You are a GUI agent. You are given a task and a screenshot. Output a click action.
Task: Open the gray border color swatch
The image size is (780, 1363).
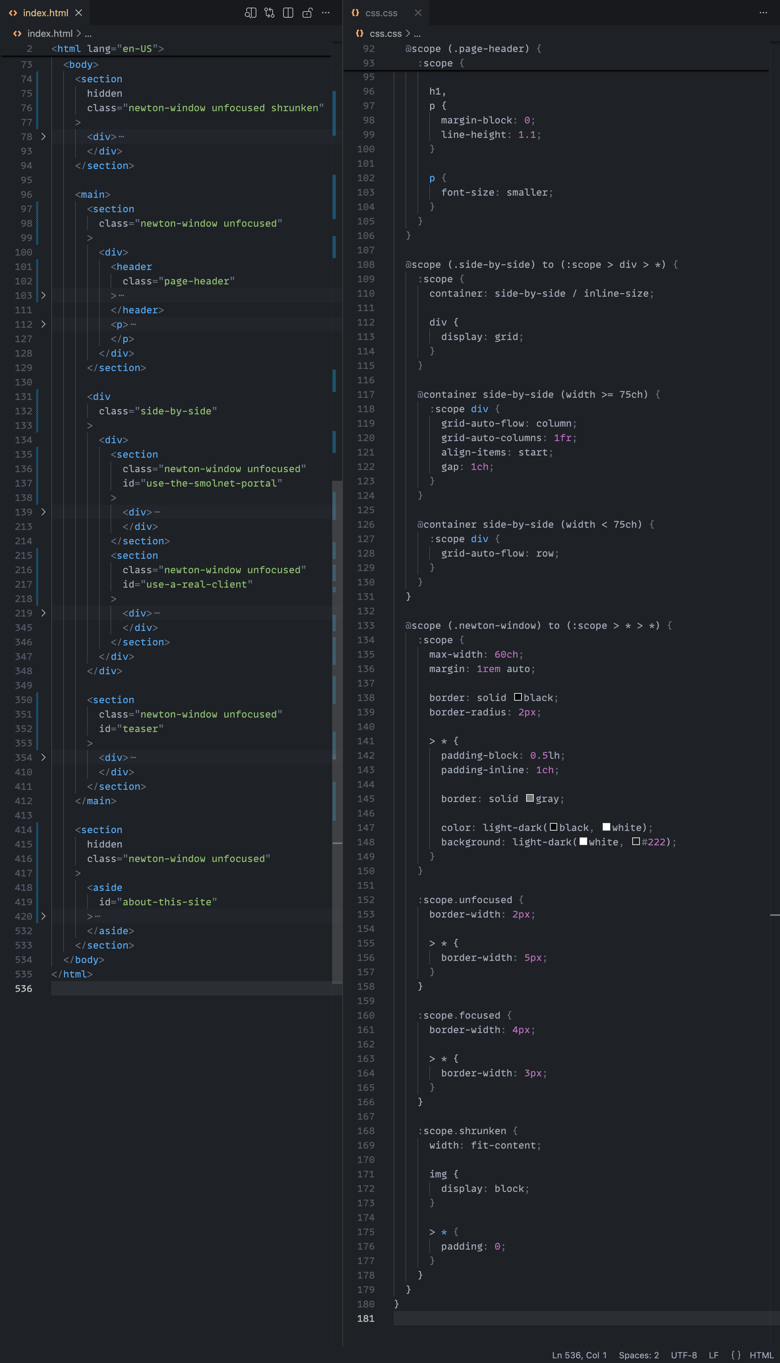[x=530, y=798]
